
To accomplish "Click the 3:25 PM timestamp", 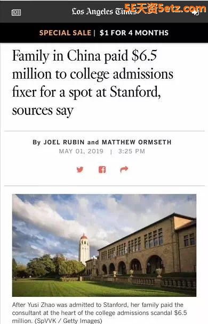I will (x=132, y=151).
